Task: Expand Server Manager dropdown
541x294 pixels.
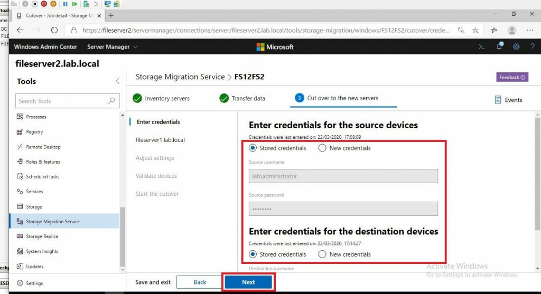Action: click(x=112, y=46)
